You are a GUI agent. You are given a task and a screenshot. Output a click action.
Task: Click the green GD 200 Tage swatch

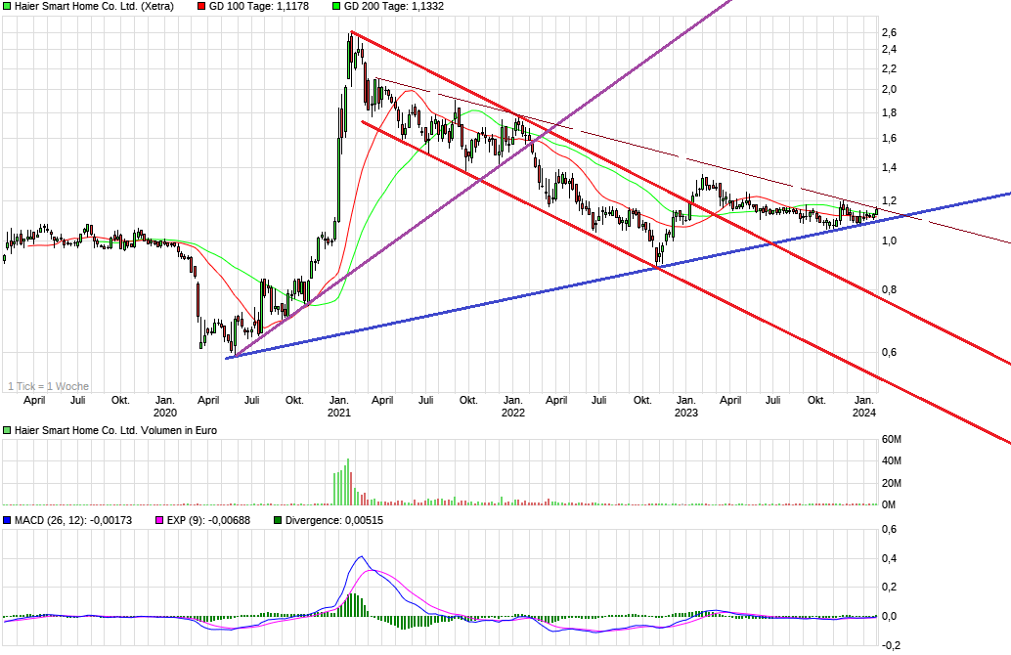coord(336,7)
